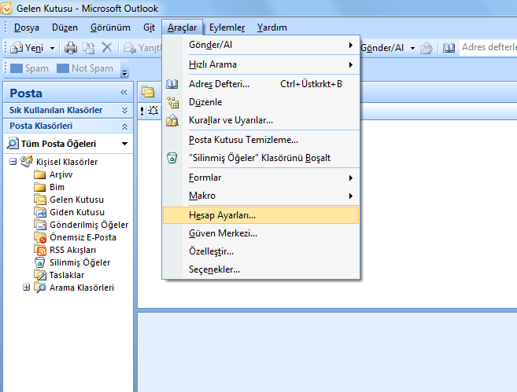Choose Hesap Ayarları menu entry
This screenshot has width=517, height=392.
tap(260, 215)
